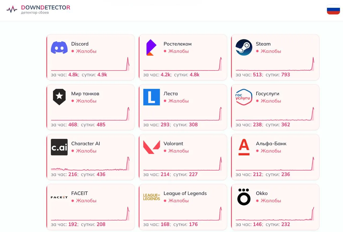Viewport: 343px width, 232px height.
Task: Click the Rostelecom logo icon
Action: (x=151, y=47)
